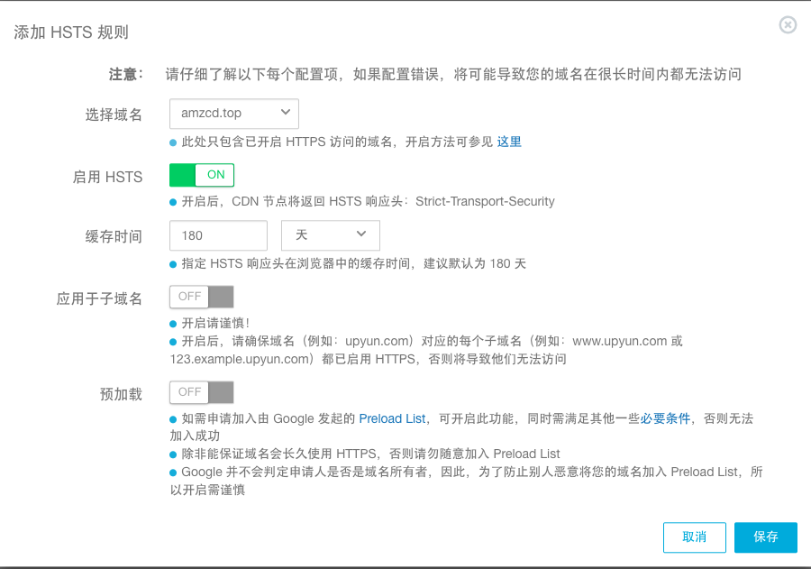Image resolution: width=811 pixels, height=569 pixels.
Task: Focus the 缓存时间 field showing 180
Action: coord(218,235)
